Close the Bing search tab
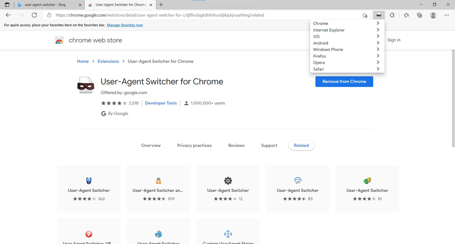 80,5
